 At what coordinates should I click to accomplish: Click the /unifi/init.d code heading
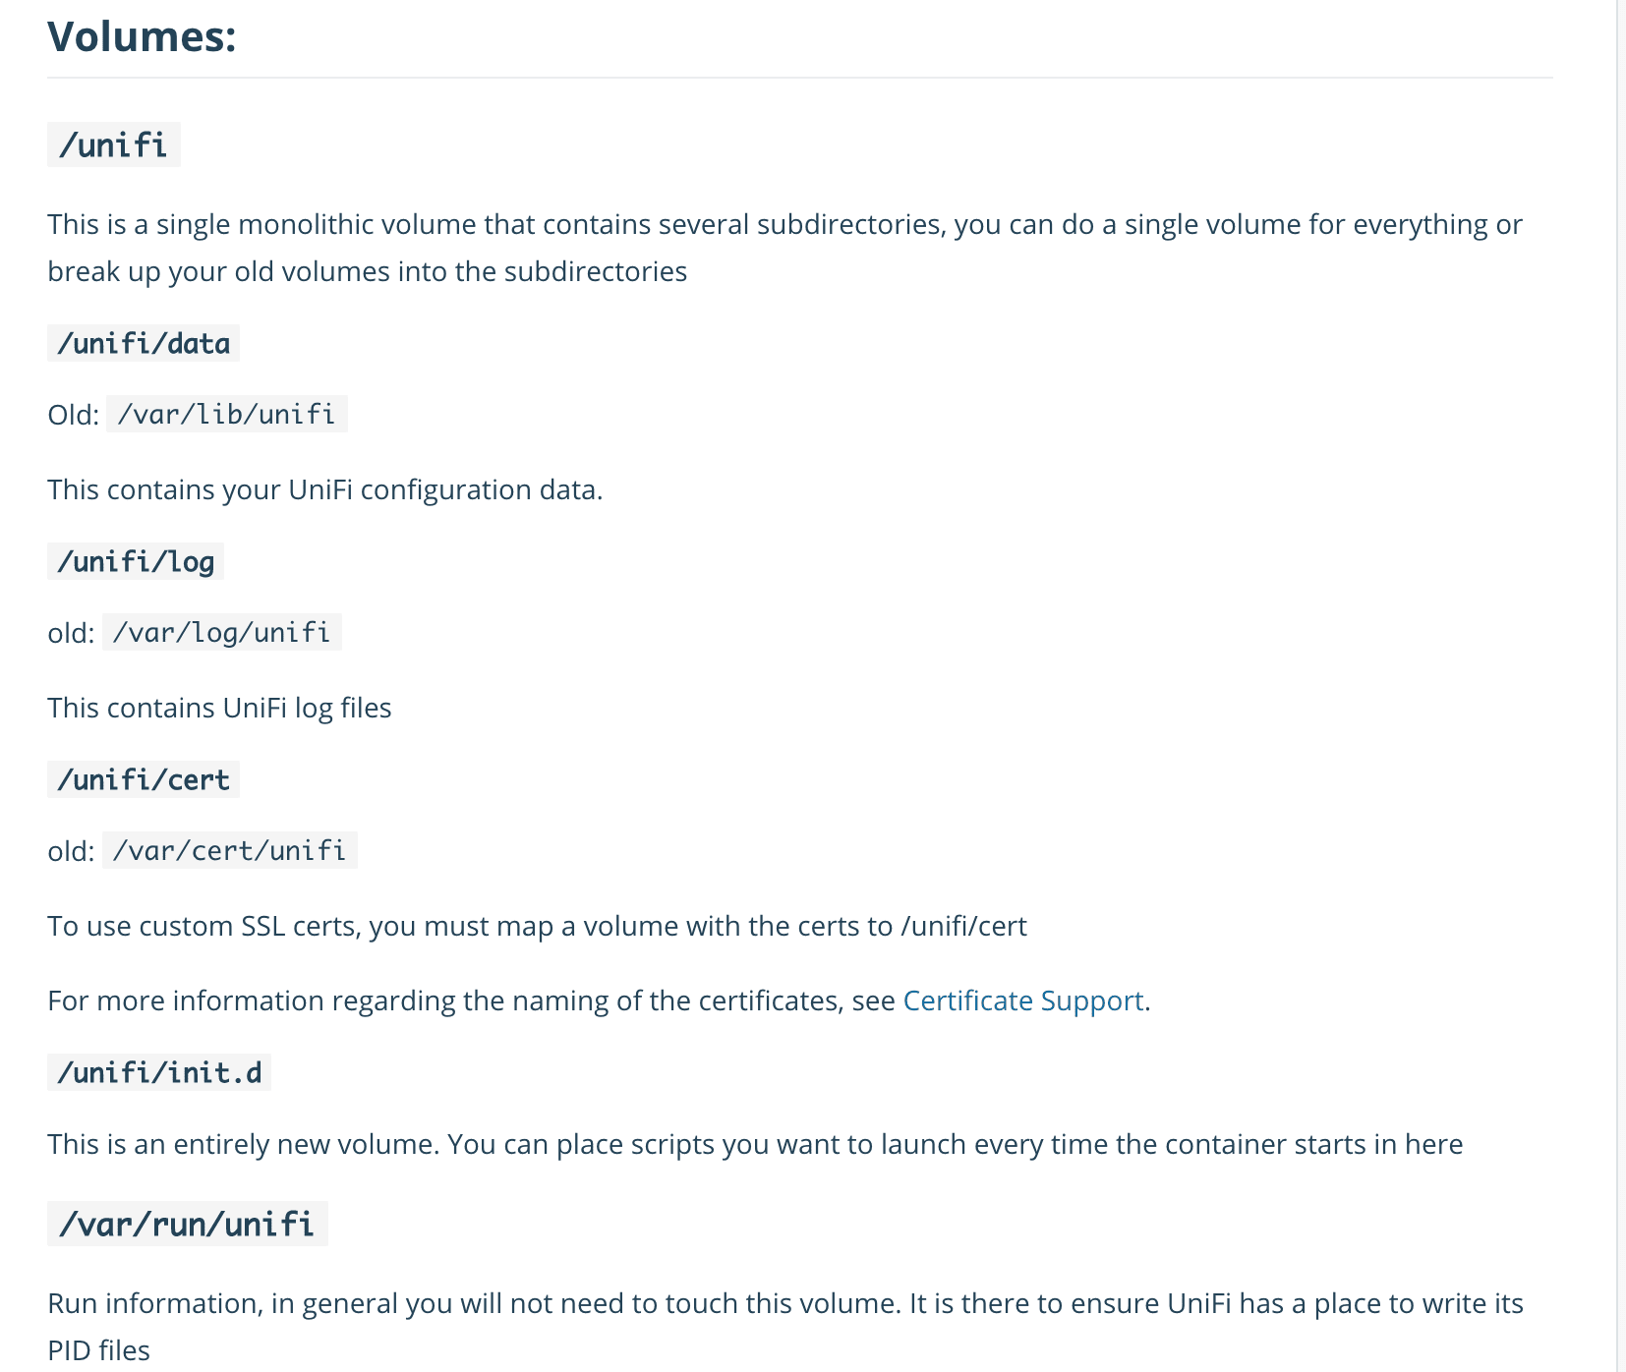pyautogui.click(x=159, y=1072)
